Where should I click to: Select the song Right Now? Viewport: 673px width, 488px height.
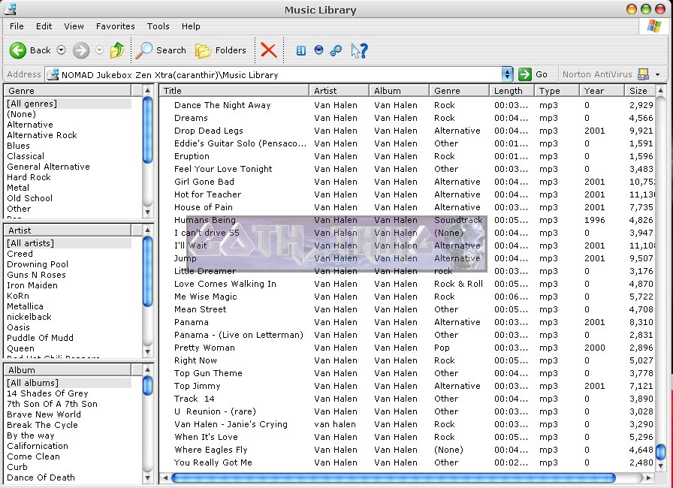point(196,360)
